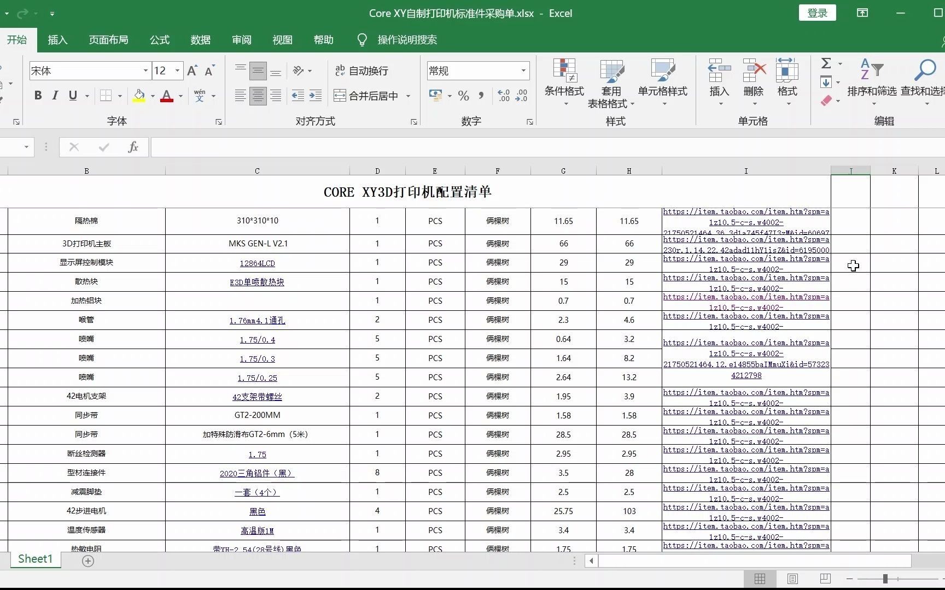Increase indent
The height and width of the screenshot is (590, 945).
click(x=316, y=96)
